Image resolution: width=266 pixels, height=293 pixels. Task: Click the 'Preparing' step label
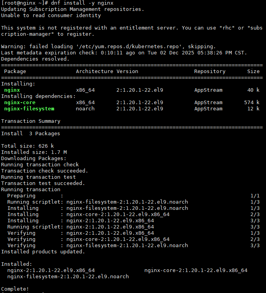tap(21, 195)
